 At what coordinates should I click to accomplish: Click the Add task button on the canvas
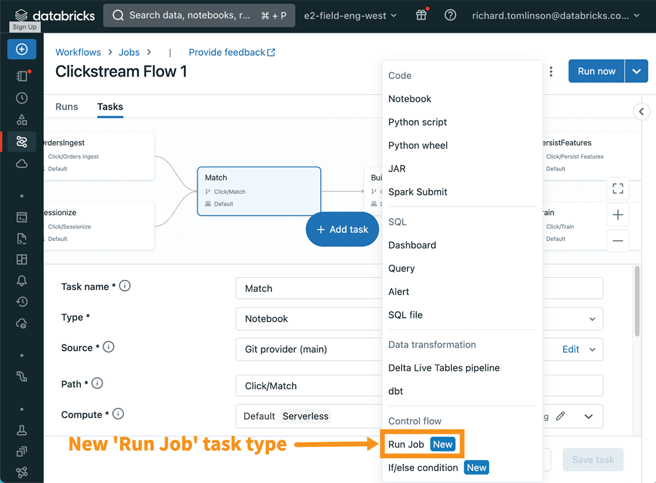342,229
